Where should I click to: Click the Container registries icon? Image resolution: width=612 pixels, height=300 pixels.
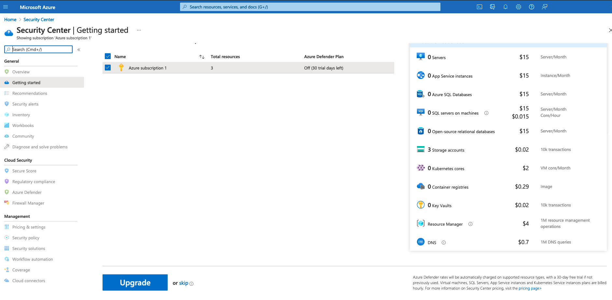coord(421,186)
